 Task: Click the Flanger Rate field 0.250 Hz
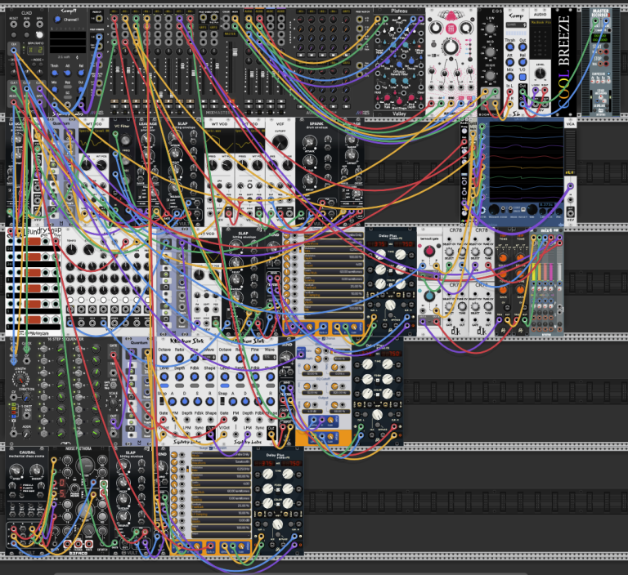point(220,470)
